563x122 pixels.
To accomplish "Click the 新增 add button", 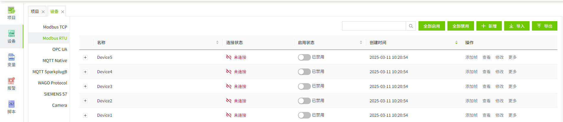I will point(489,26).
